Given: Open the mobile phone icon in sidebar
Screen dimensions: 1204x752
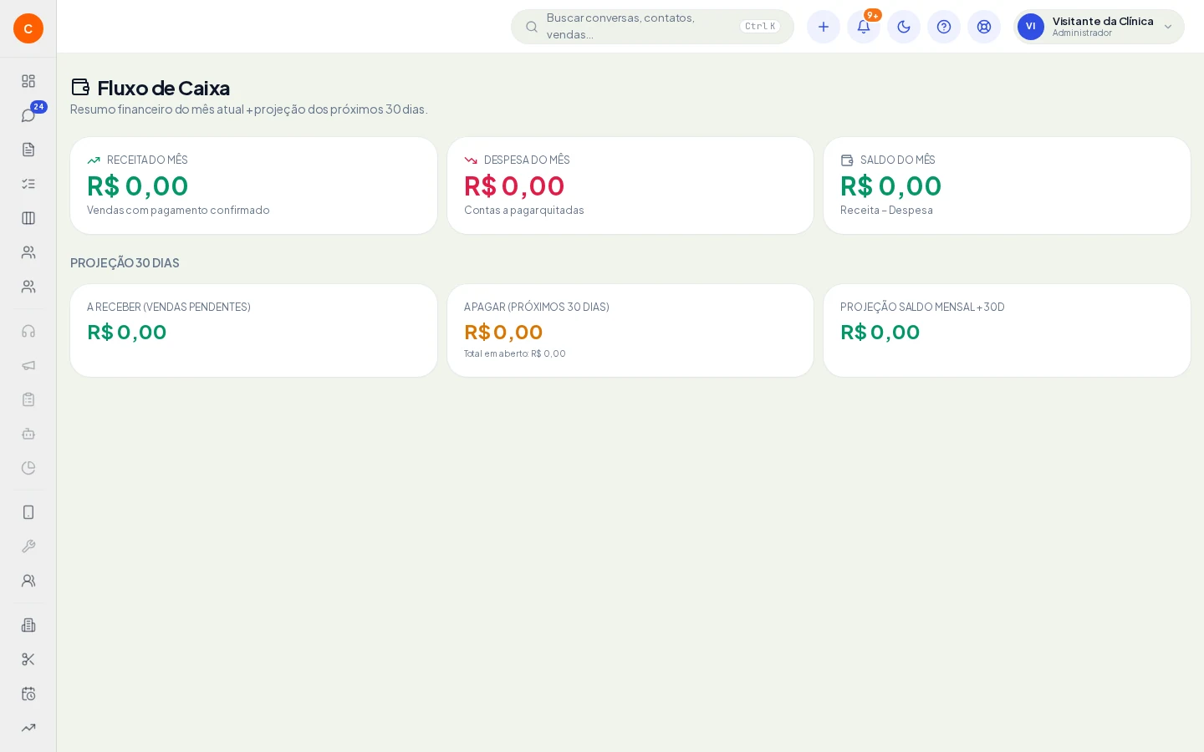Looking at the screenshot, I should 28,512.
